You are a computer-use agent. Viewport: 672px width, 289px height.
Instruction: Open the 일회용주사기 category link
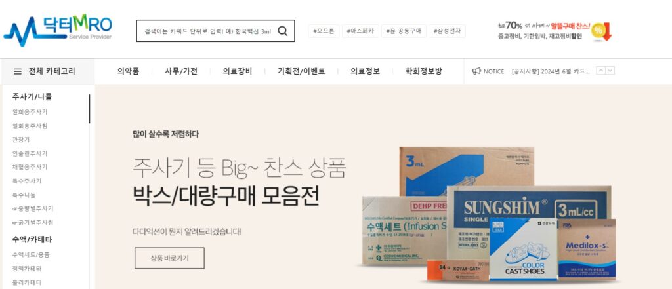tap(30, 112)
